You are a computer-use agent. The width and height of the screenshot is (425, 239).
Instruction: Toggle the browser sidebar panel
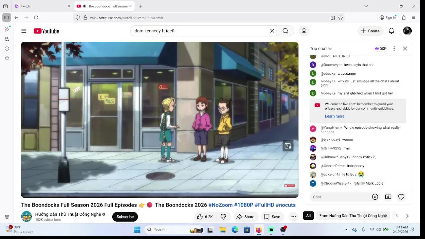tap(6, 18)
